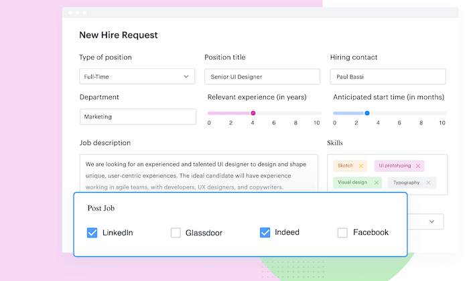469x281 pixels.
Task: Click the Sketch skill tag
Action: pos(346,166)
